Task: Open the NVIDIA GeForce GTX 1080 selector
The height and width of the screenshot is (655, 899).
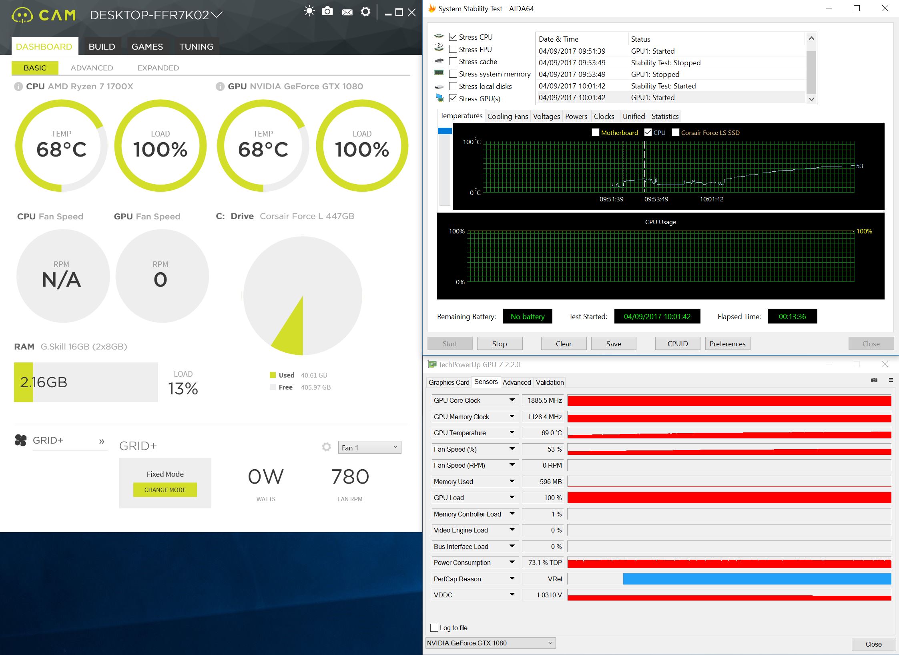Action: click(x=490, y=643)
